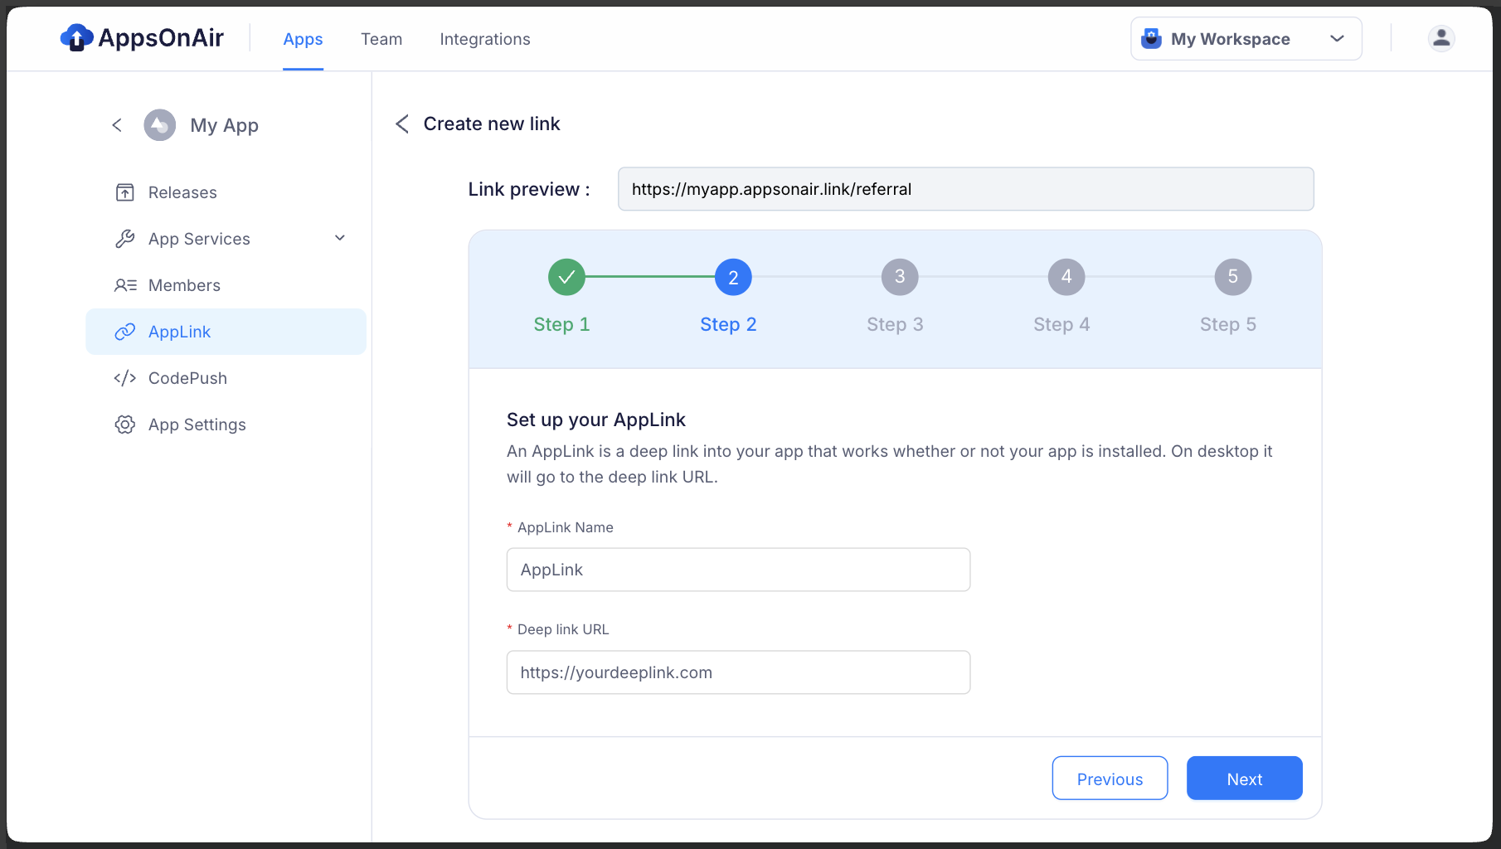
Task: Click the Releases box icon in sidebar
Action: click(x=124, y=192)
